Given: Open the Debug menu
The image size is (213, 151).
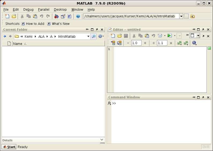Looking at the screenshot, I should click(28, 10).
